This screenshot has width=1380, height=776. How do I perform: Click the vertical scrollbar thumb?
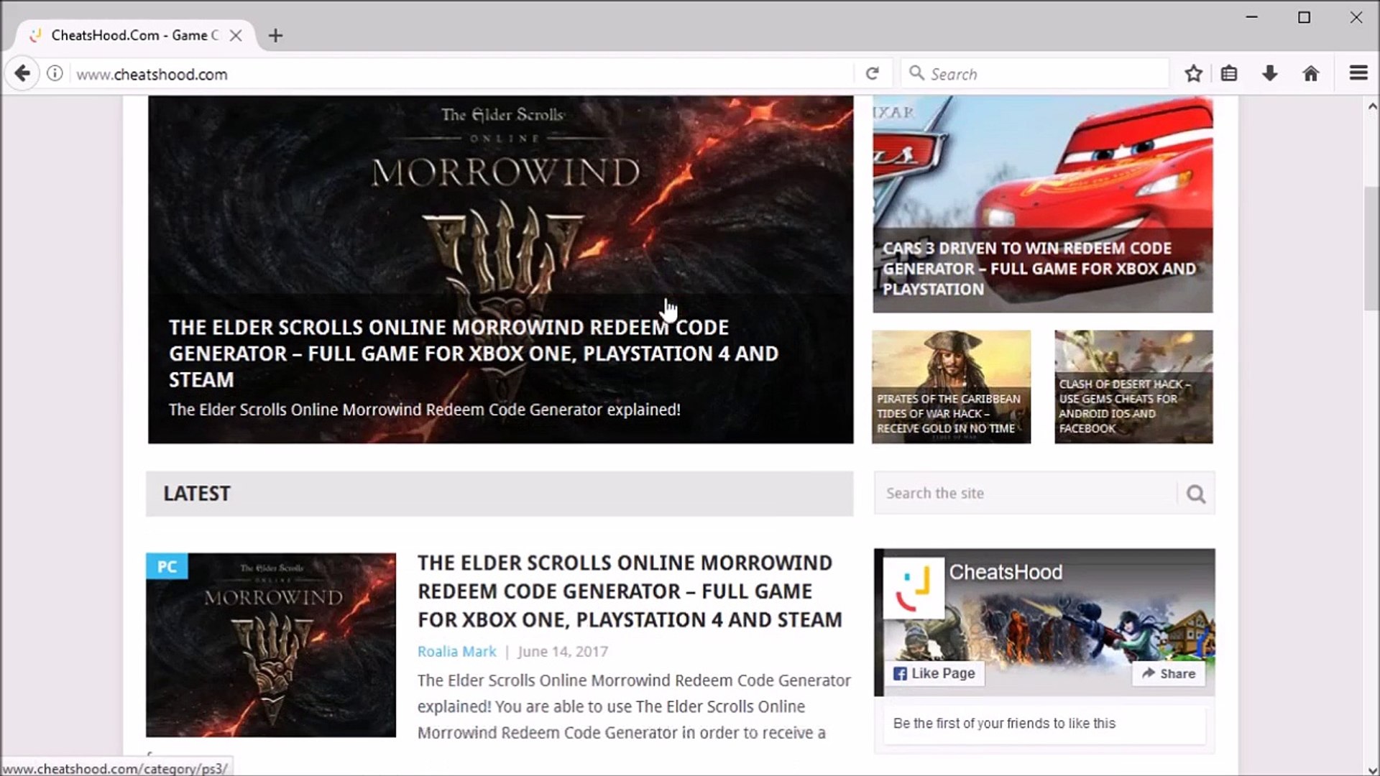coord(1371,248)
